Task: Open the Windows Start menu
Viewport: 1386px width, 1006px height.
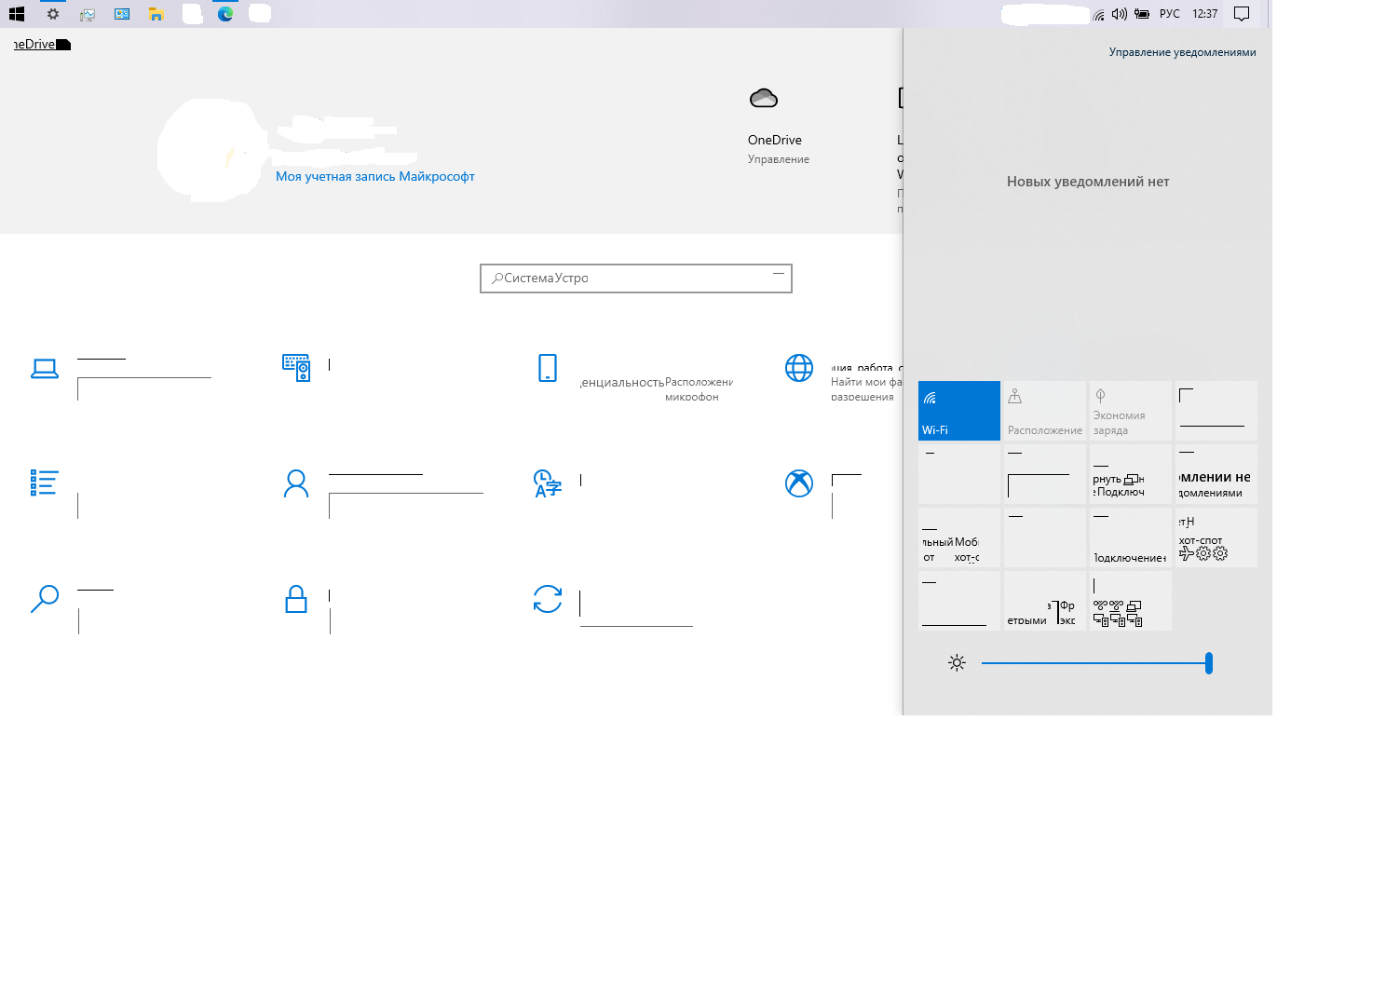Action: click(17, 14)
